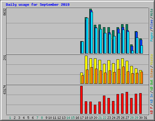155x121 pixels.
Task: Click the cyan Pages bar for day 30
Action: tap(142, 49)
